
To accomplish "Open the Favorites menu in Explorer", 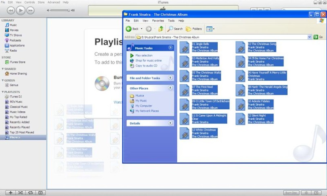I will pyautogui.click(x=158, y=21).
